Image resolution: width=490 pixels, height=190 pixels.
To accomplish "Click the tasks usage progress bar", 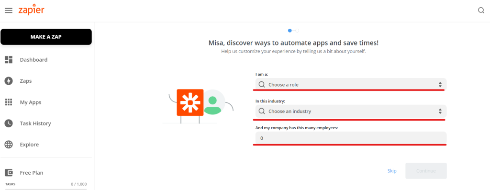I will point(46,189).
